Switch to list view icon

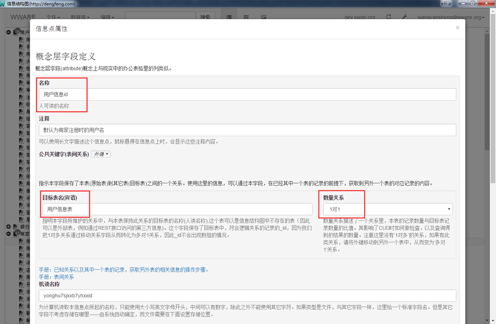[229, 17]
